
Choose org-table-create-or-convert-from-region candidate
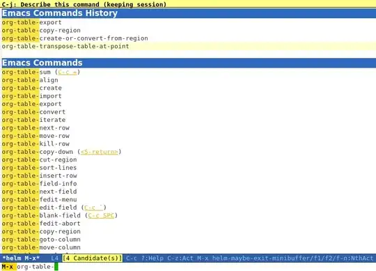[x=75, y=38]
